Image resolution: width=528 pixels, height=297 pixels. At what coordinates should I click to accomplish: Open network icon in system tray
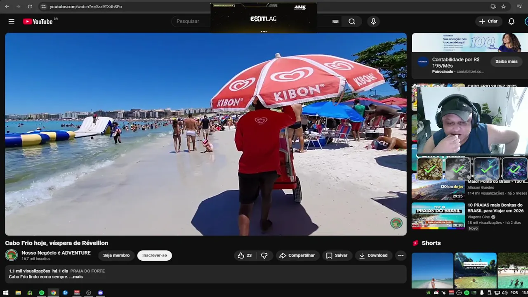497,293
